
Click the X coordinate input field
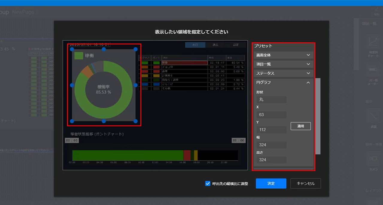tap(271, 115)
